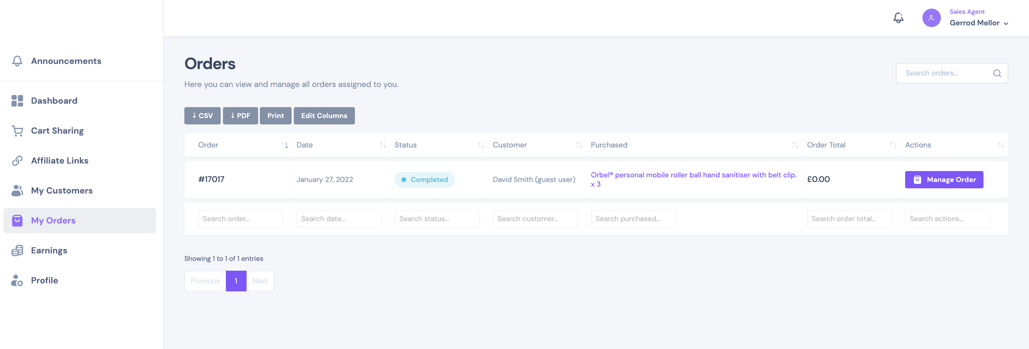Click the magnifier icon in Search orders
Viewport: 1029px width, 349px height.
(x=997, y=73)
